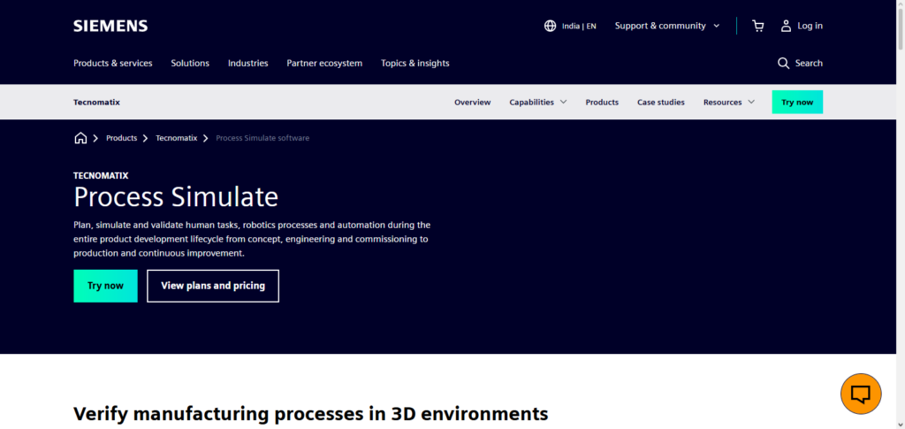
Task: Click the Verify manufacturing processes heading
Action: pyautogui.click(x=310, y=413)
